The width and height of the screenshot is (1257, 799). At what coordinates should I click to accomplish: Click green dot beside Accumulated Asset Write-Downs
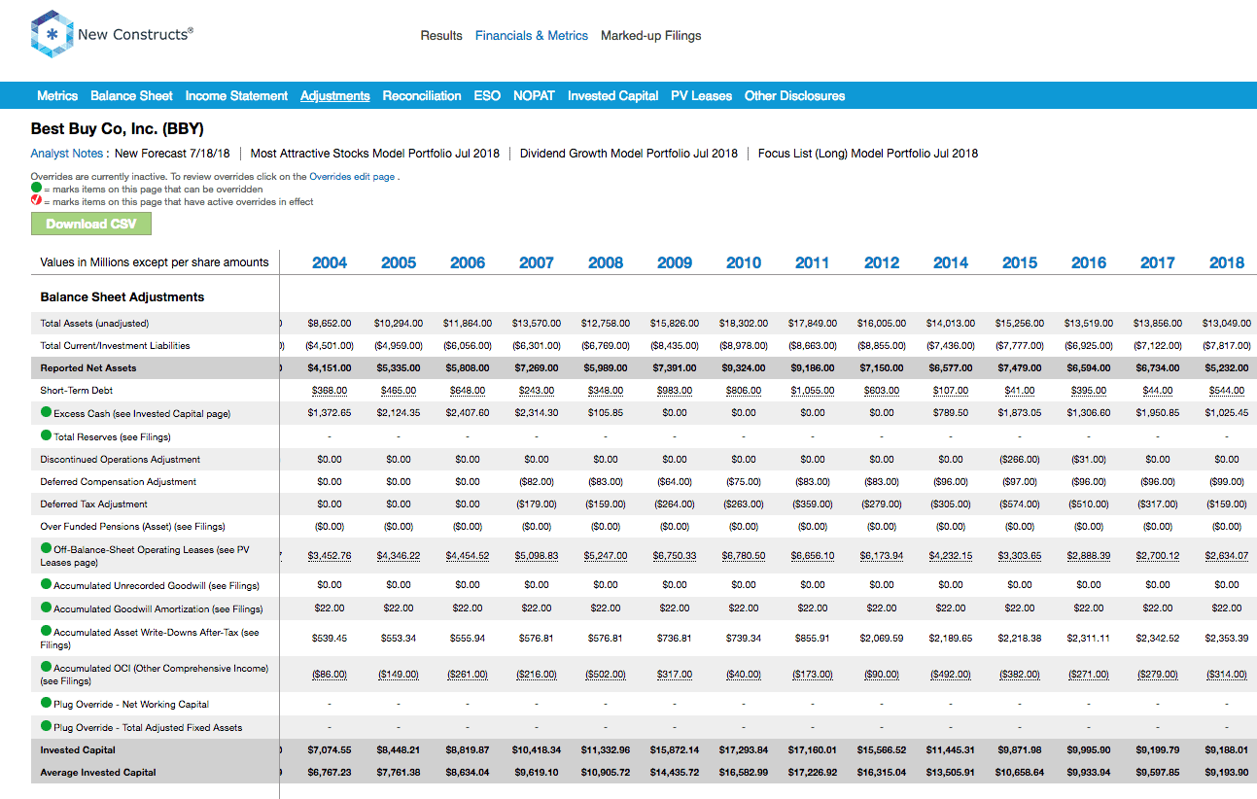click(x=46, y=632)
